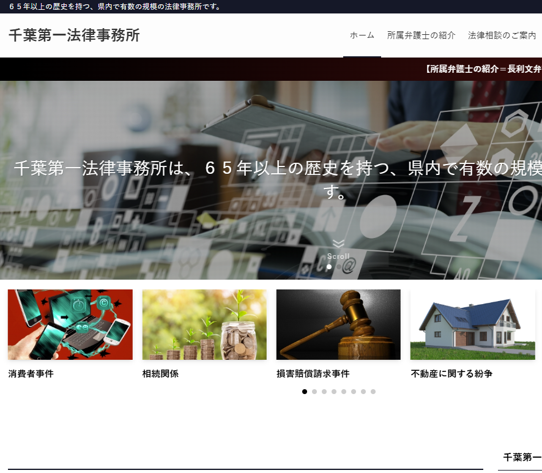Screen dimensions: 542x473
Task: Open the 法律相談のご案内 navigation item
Action: click(x=502, y=35)
